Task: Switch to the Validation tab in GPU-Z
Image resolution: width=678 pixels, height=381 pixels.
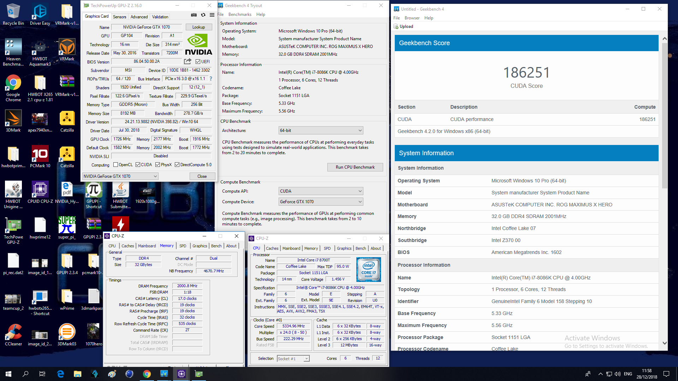Action: [160, 17]
